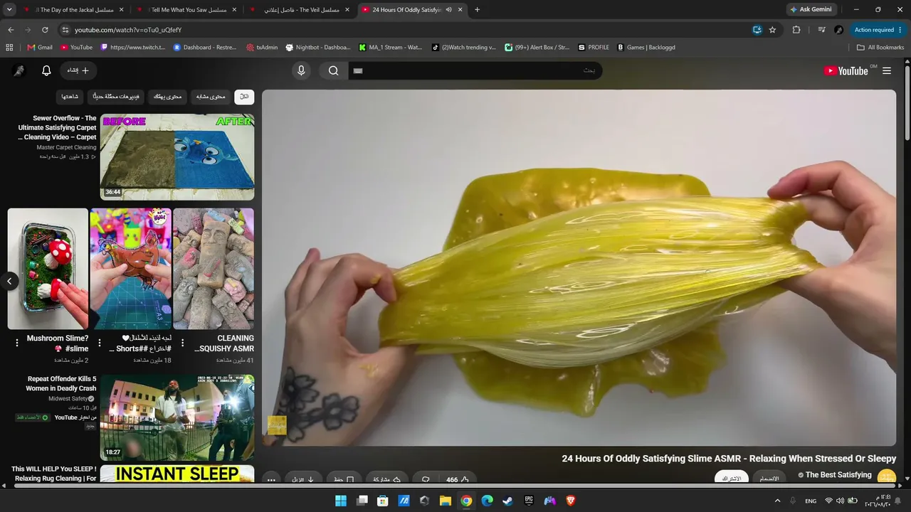
Task: Open Repeat Offender Kills 5 Women thumbnail
Action: (177, 417)
